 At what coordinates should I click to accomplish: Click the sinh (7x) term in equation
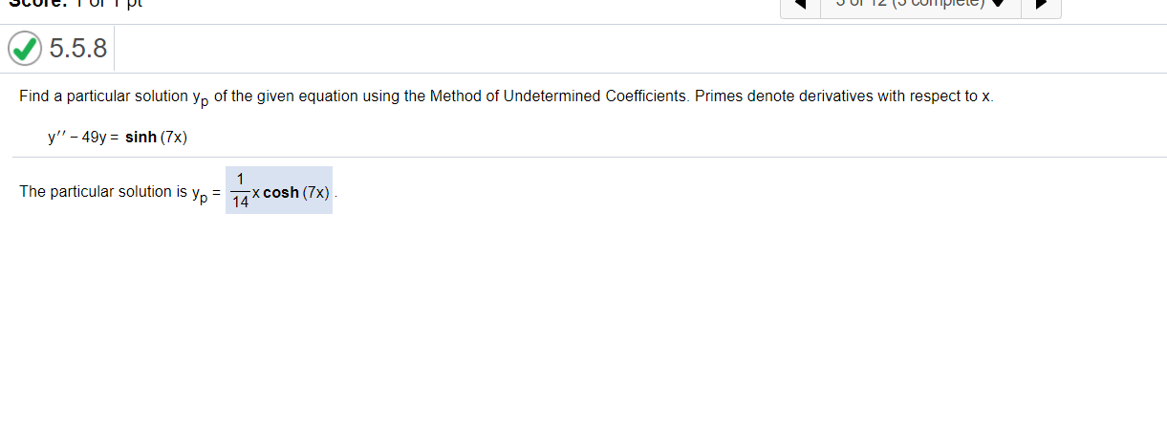coord(157,138)
